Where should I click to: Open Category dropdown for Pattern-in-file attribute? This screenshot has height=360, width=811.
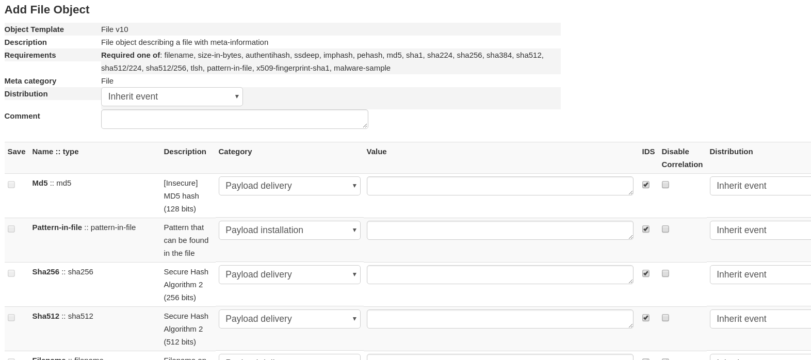(289, 230)
